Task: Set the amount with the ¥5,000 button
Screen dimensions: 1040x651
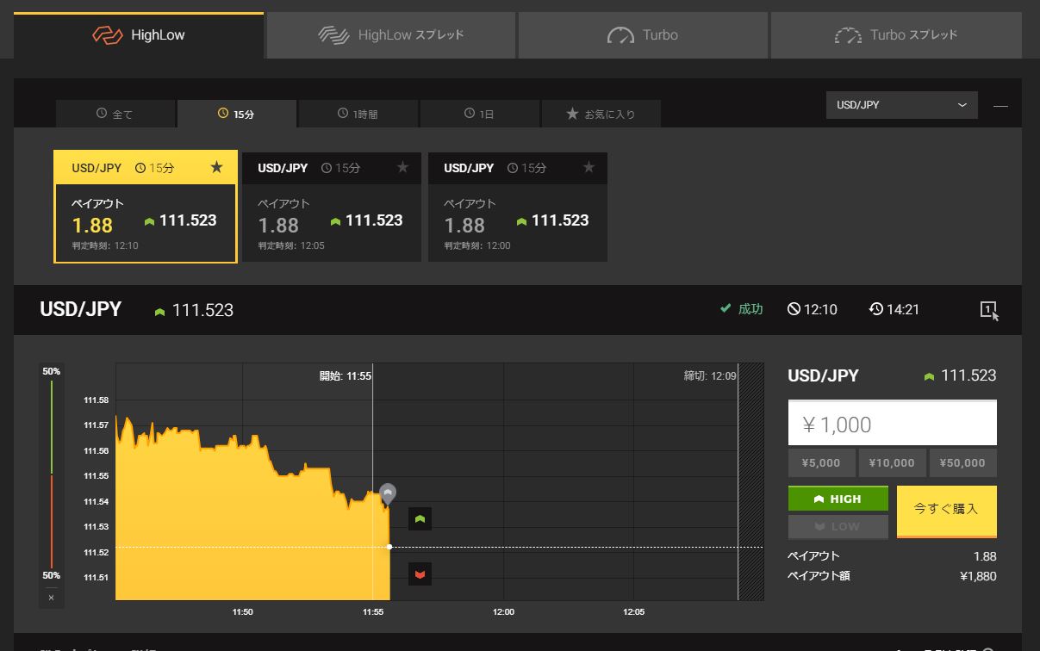Action: coord(821,462)
